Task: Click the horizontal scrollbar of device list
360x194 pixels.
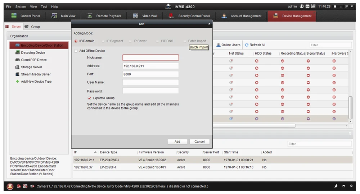Action: tap(254, 126)
